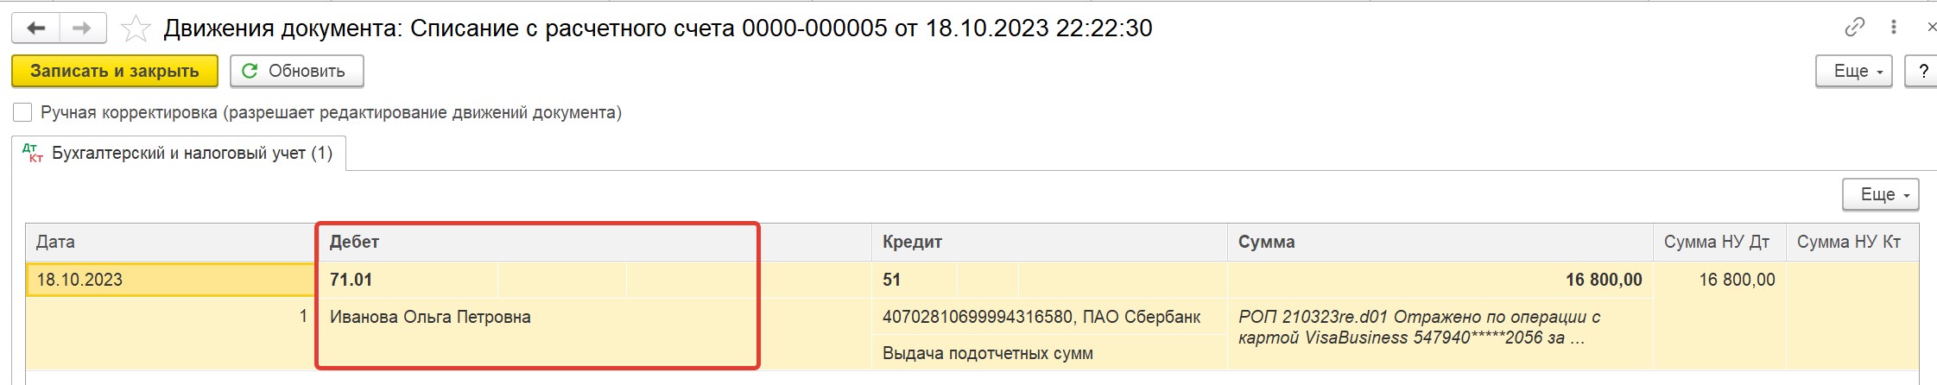Click the Дт/Кт icon on the tab

(33, 153)
